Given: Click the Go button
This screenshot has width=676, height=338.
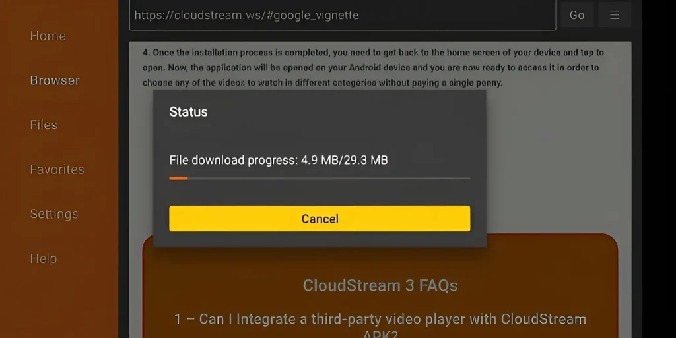Looking at the screenshot, I should pos(577,15).
